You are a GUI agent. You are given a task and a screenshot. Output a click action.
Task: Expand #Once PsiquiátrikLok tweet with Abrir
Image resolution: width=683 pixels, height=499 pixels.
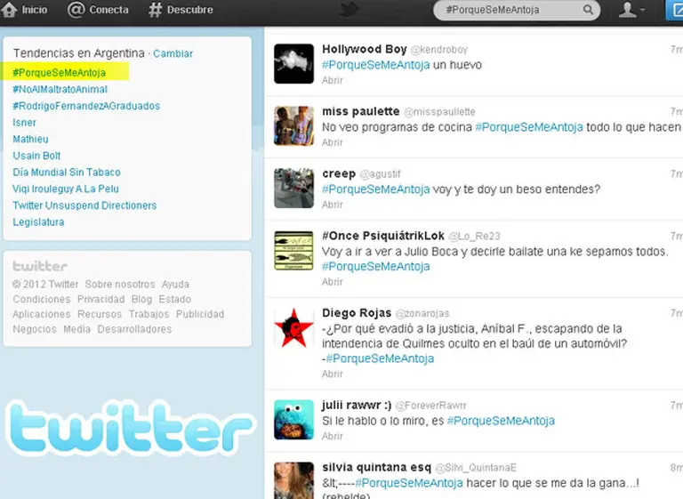333,282
